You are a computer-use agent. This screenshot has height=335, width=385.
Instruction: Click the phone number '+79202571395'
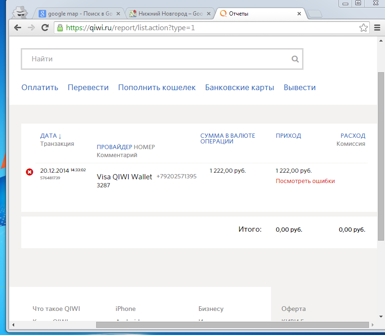tap(177, 176)
